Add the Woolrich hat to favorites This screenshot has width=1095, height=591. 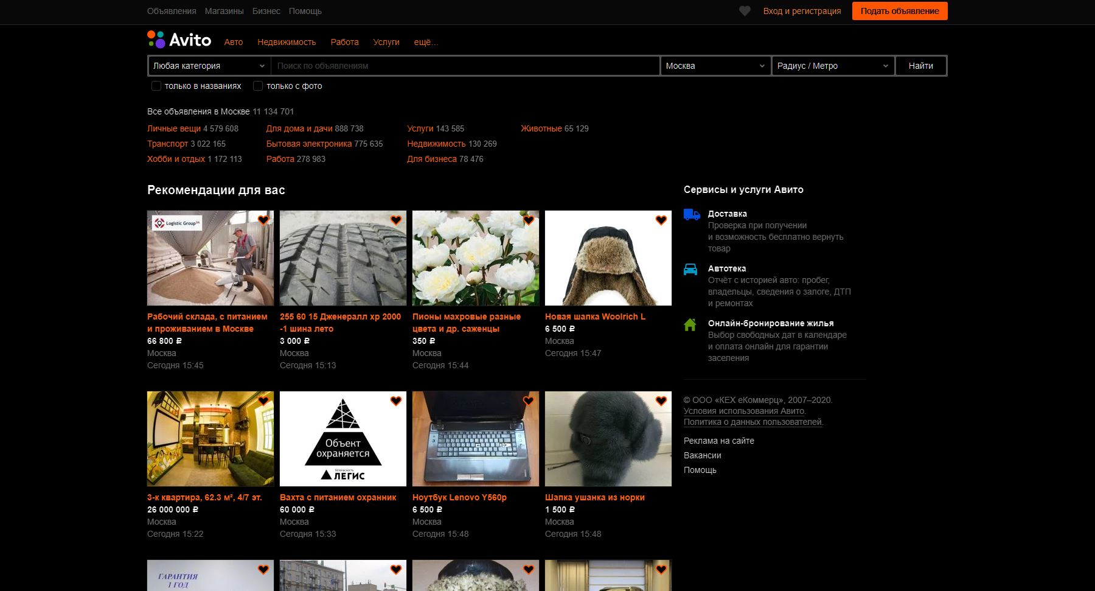click(x=661, y=220)
